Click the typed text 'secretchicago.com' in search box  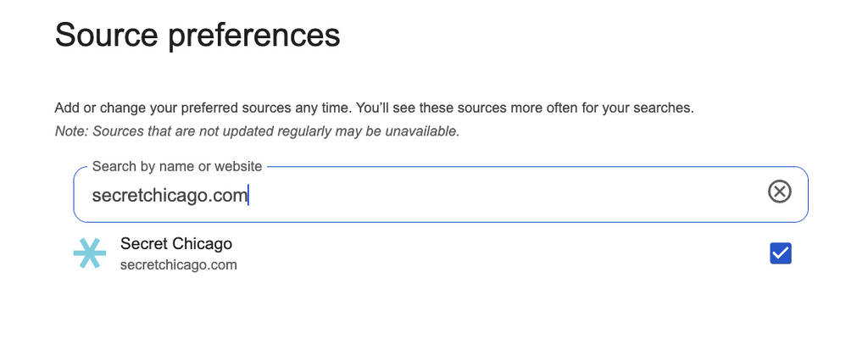click(x=170, y=196)
